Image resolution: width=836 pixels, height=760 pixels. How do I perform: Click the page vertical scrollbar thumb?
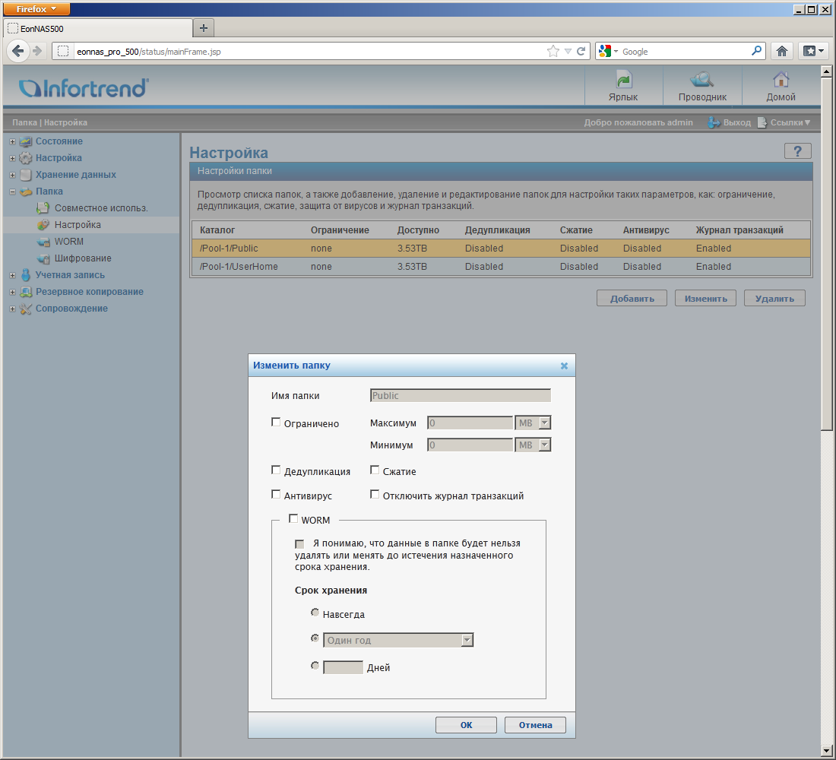click(x=826, y=253)
